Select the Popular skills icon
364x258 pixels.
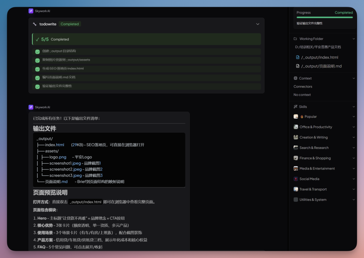(x=295, y=117)
